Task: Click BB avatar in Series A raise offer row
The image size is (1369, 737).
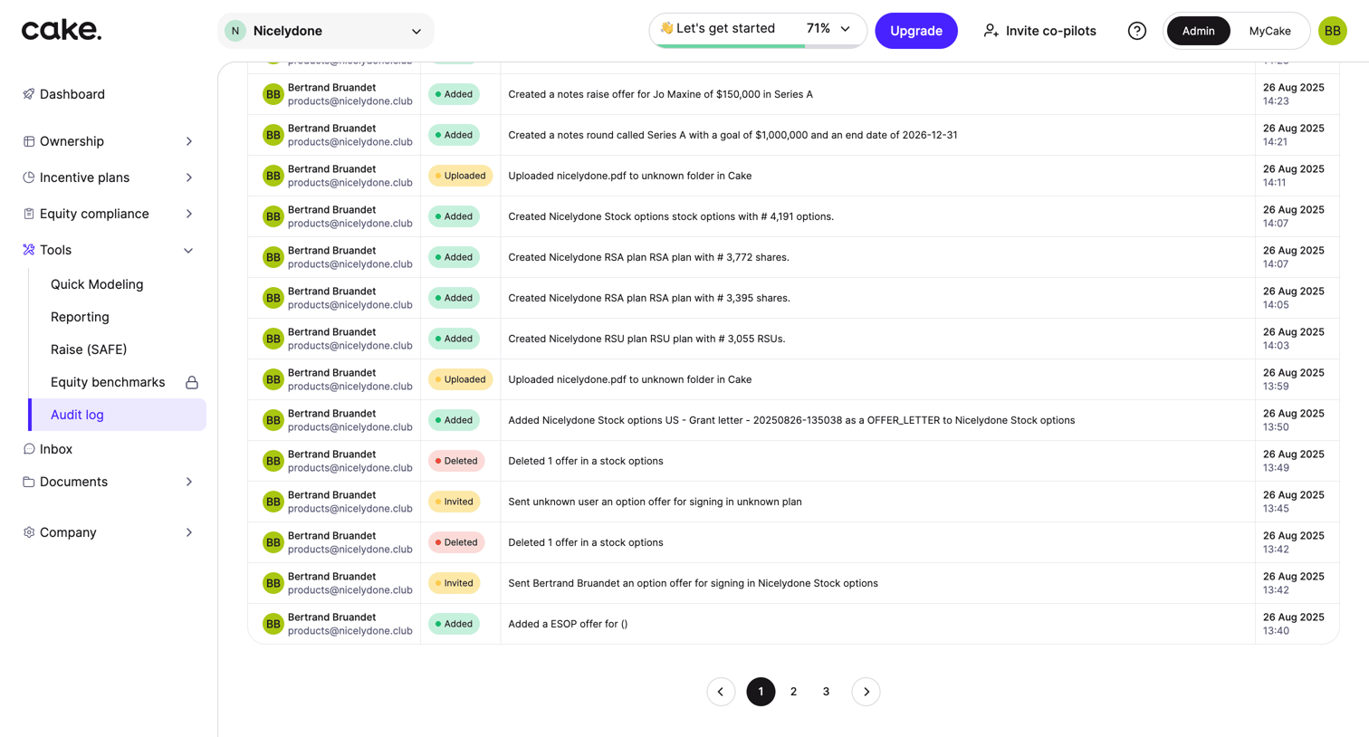Action: [x=273, y=94]
